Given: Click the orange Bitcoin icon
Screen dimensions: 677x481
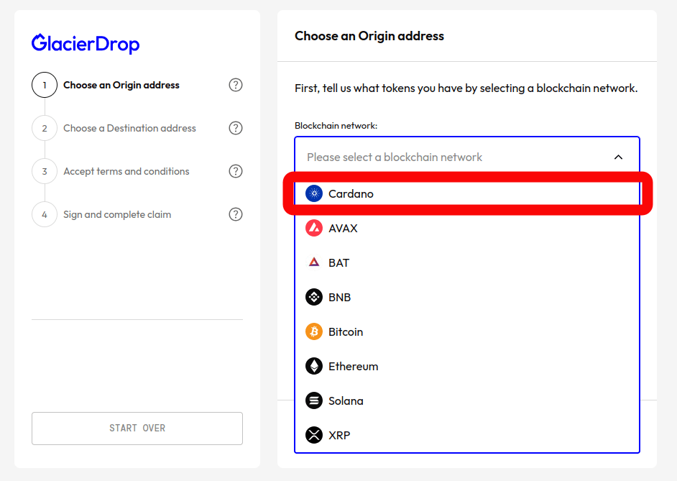Looking at the screenshot, I should tap(314, 331).
